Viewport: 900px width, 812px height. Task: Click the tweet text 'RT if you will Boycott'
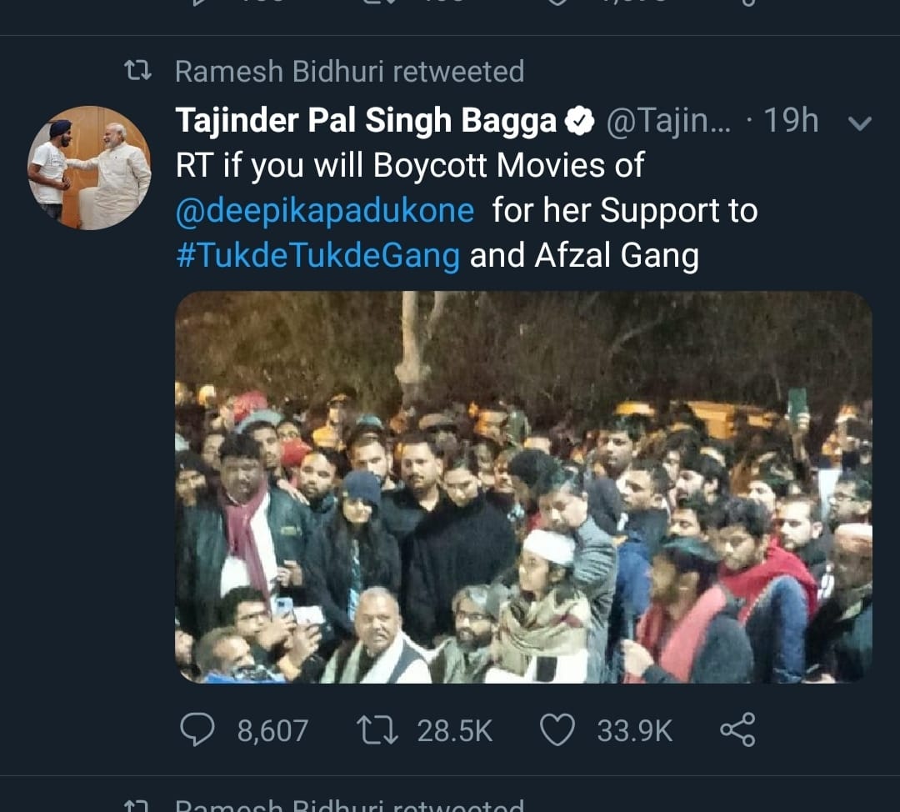point(410,166)
